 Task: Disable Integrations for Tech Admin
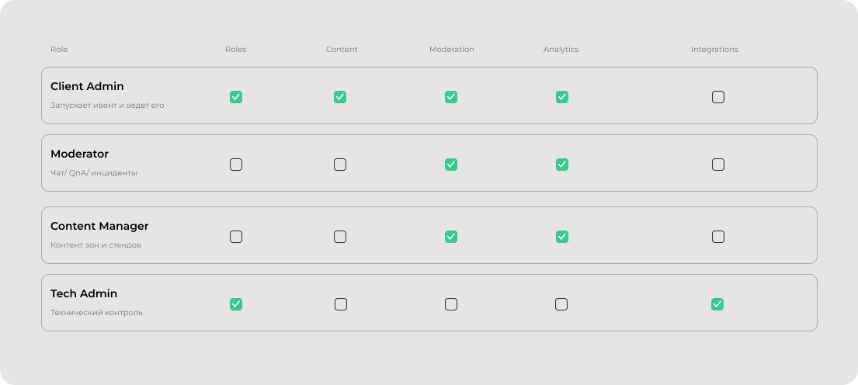point(717,304)
